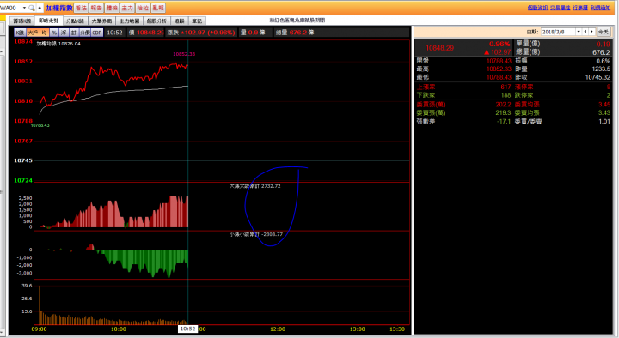Viewport: 619px width, 338px height.
Task: Open the 到價通知 link
Action: point(600,8)
